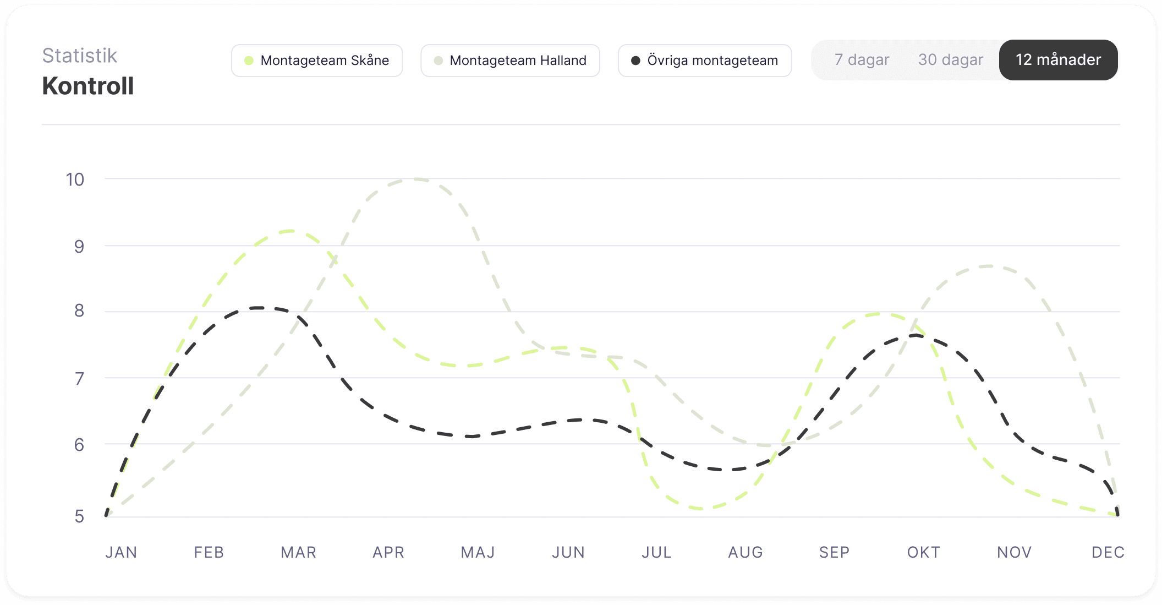This screenshot has height=605, width=1162.
Task: Click the OKT month label
Action: click(923, 552)
